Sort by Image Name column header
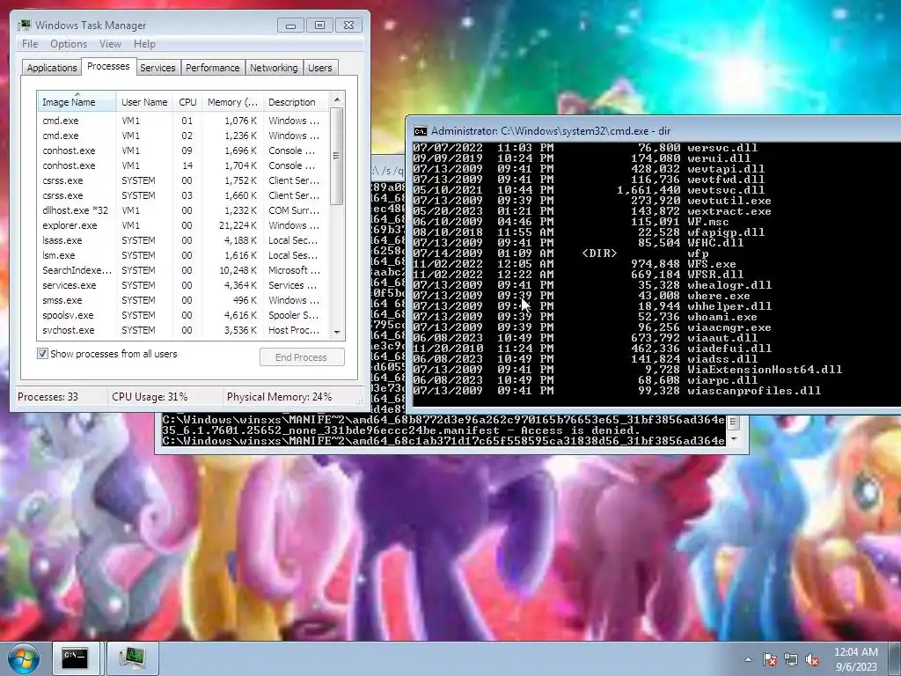 click(x=76, y=102)
